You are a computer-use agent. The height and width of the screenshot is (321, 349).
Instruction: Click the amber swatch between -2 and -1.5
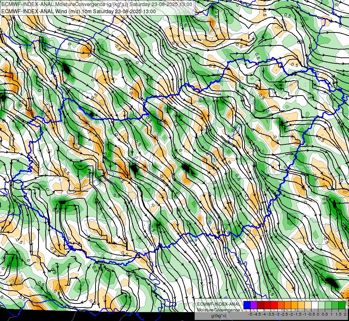294,305
